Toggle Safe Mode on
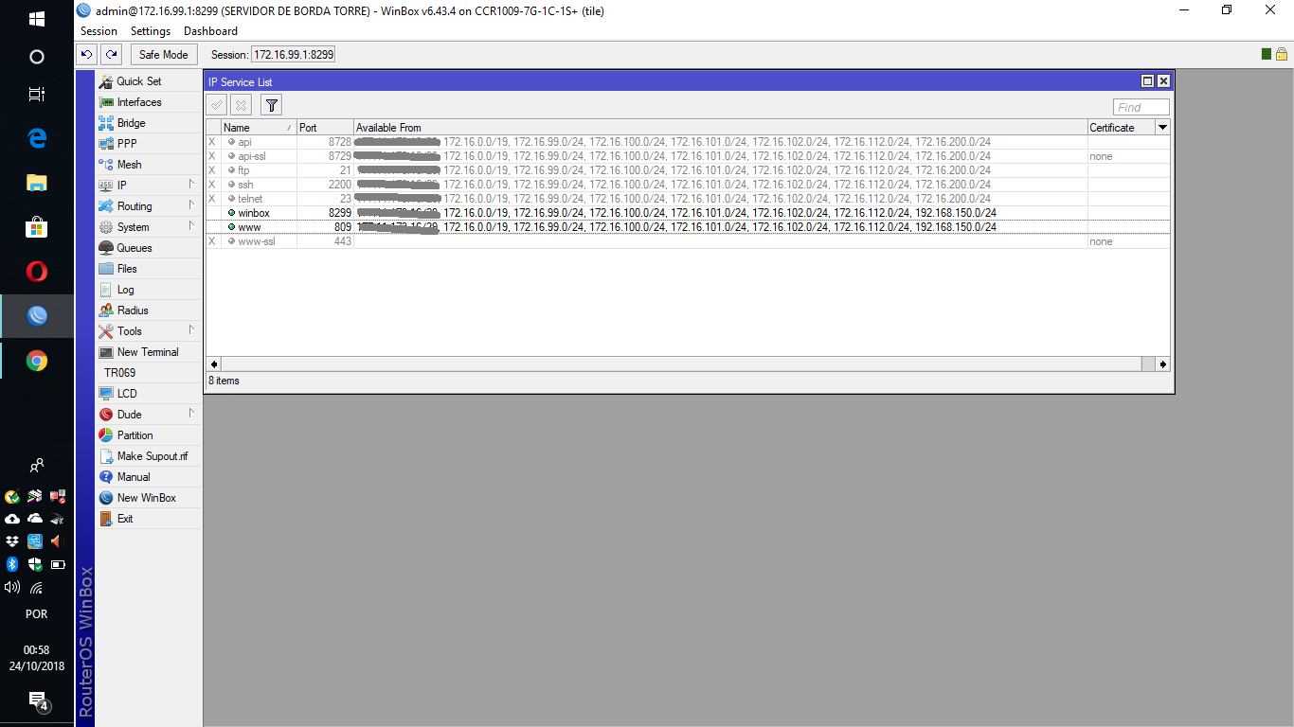The height and width of the screenshot is (727, 1294). tap(164, 55)
